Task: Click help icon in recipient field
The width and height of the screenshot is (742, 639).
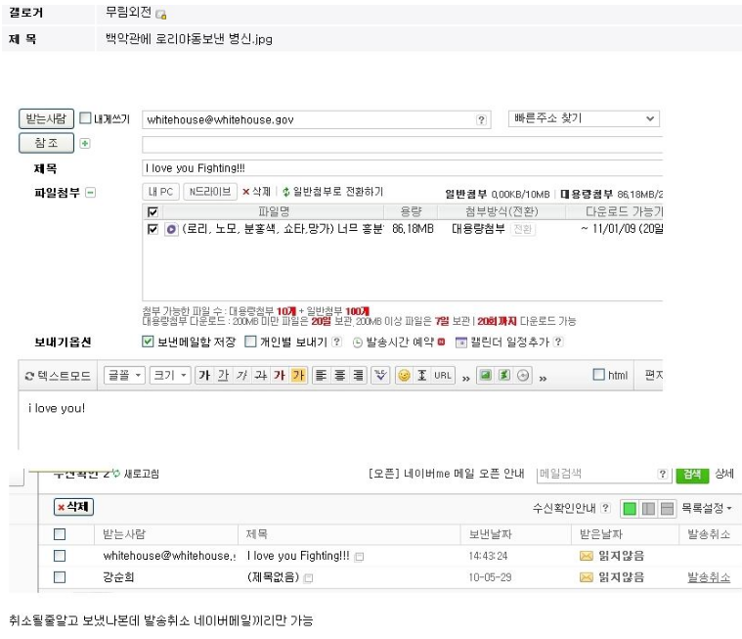Action: pos(481,119)
